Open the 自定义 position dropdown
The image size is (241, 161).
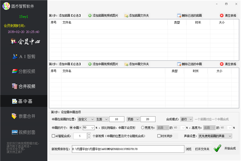pyautogui.click(x=86, y=119)
